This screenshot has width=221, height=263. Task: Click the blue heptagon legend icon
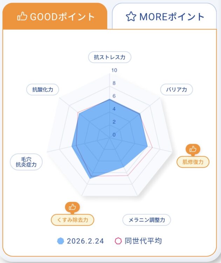[x=61, y=241]
